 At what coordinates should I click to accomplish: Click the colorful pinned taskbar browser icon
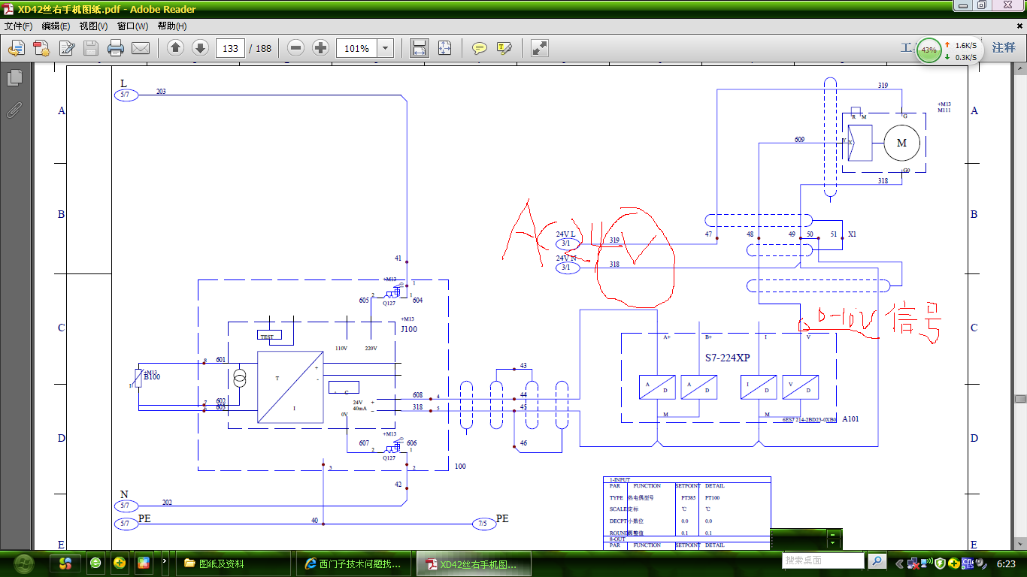point(65,563)
